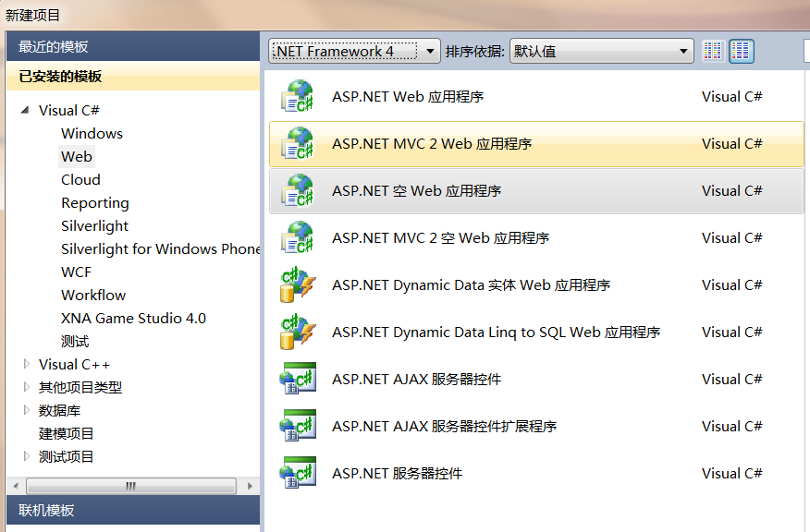Select 'ASP.NET MVC 2 空 Web 应用程序' name
810x532 pixels.
(441, 238)
